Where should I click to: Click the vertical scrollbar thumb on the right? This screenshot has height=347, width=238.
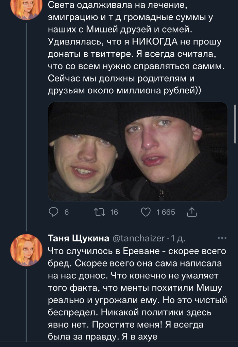click(x=235, y=124)
